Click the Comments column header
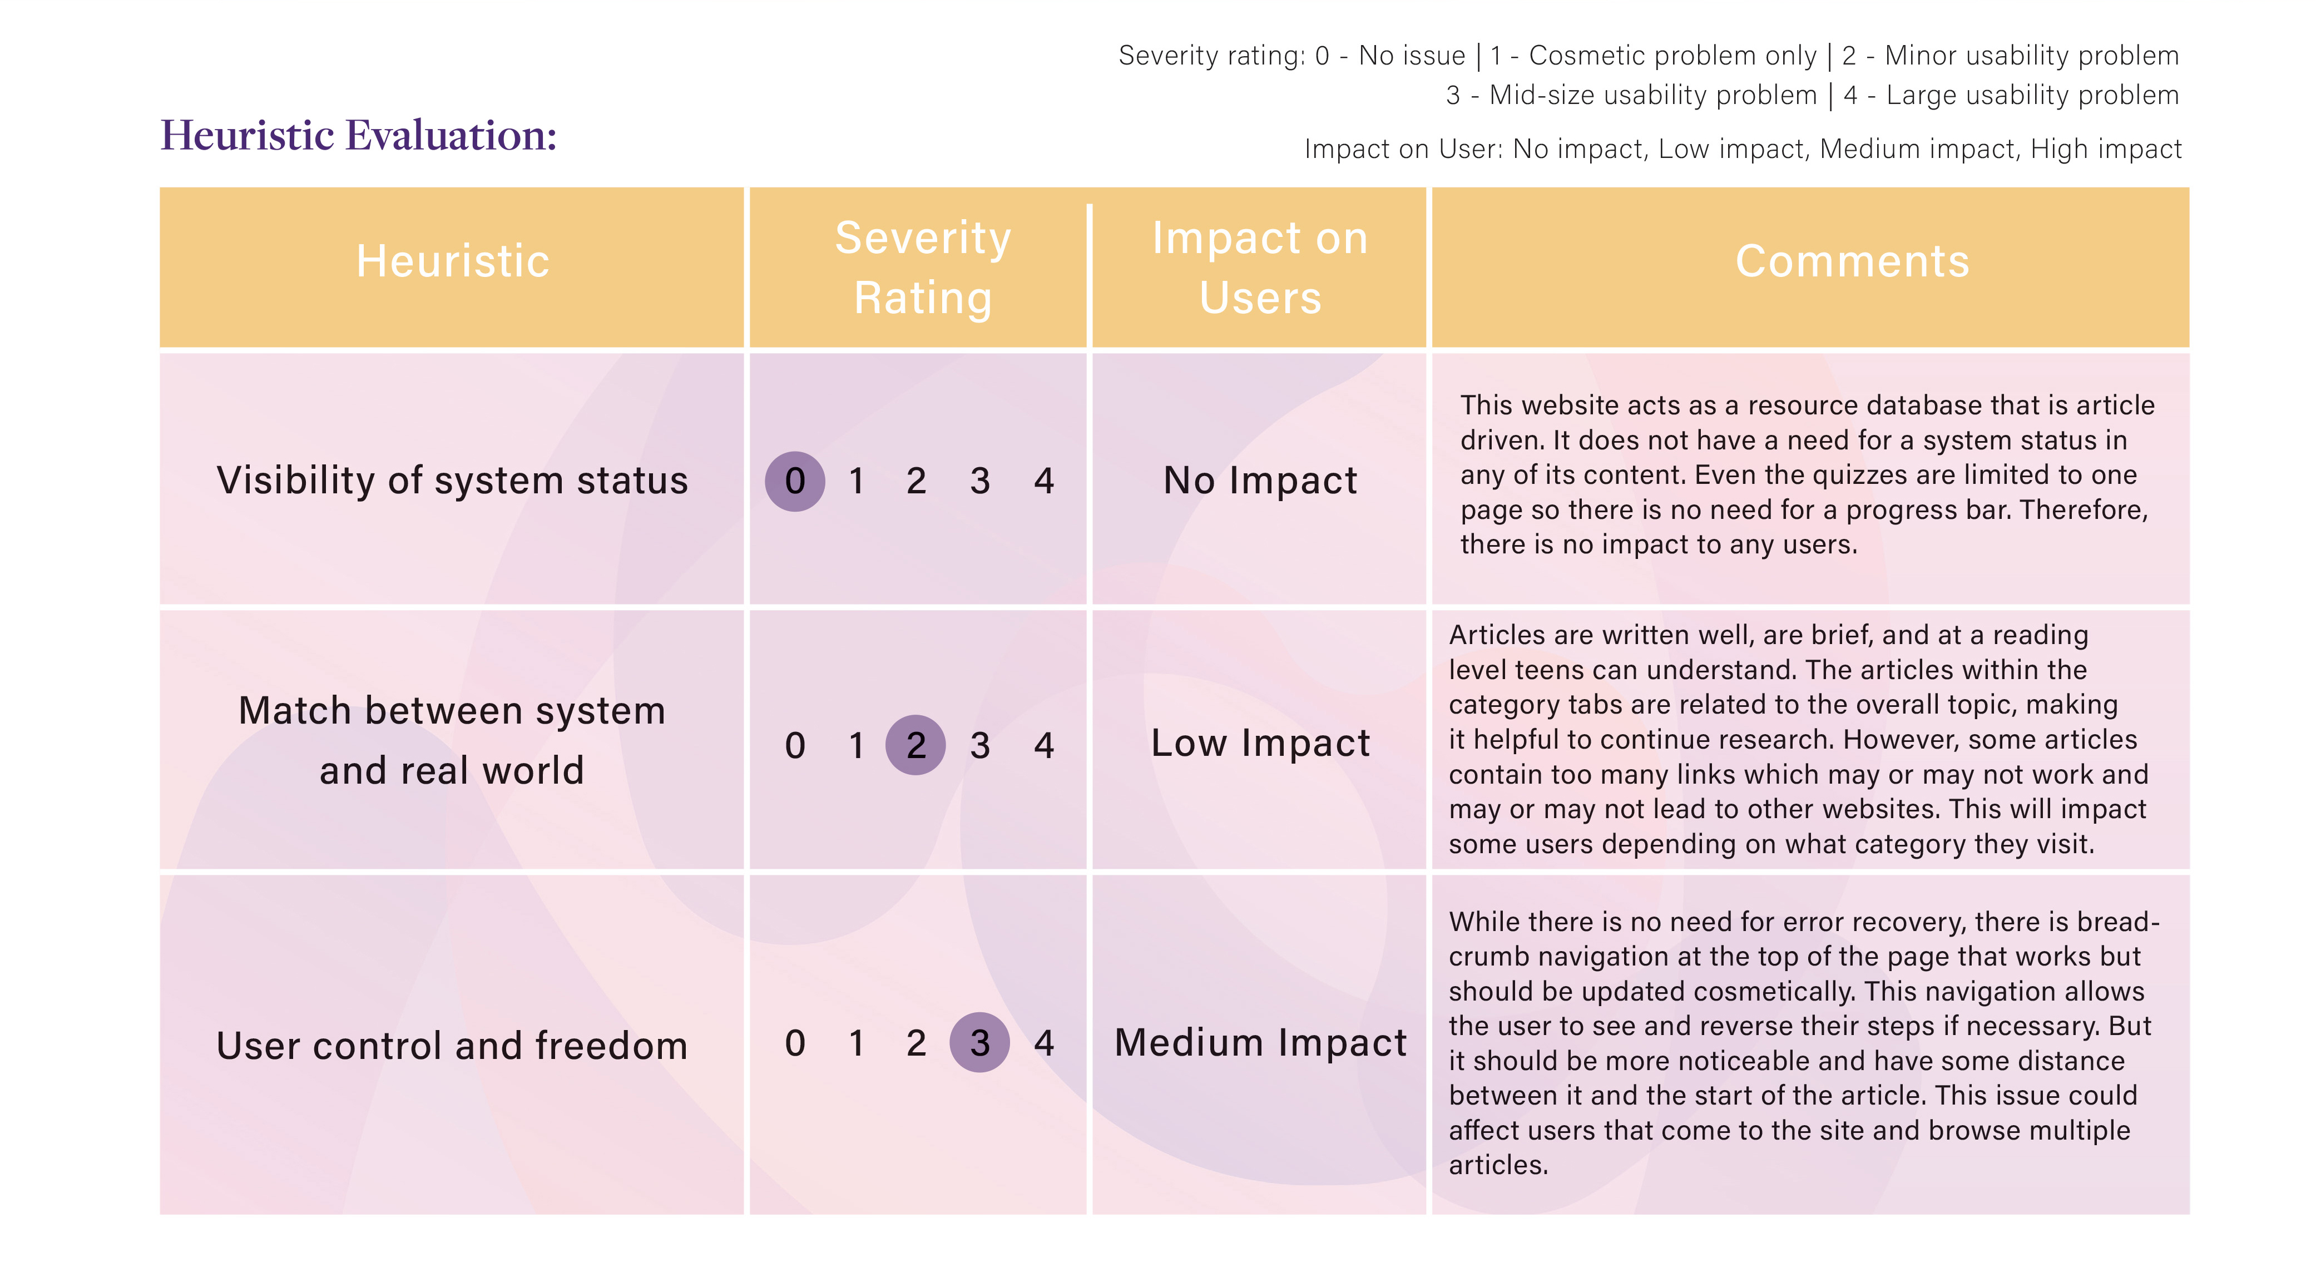 pyautogui.click(x=1852, y=261)
